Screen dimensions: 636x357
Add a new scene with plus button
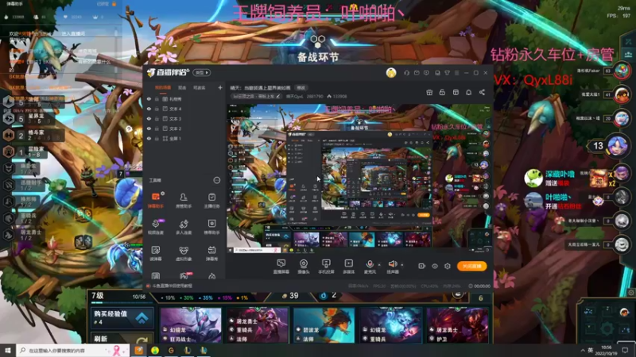pyautogui.click(x=220, y=87)
